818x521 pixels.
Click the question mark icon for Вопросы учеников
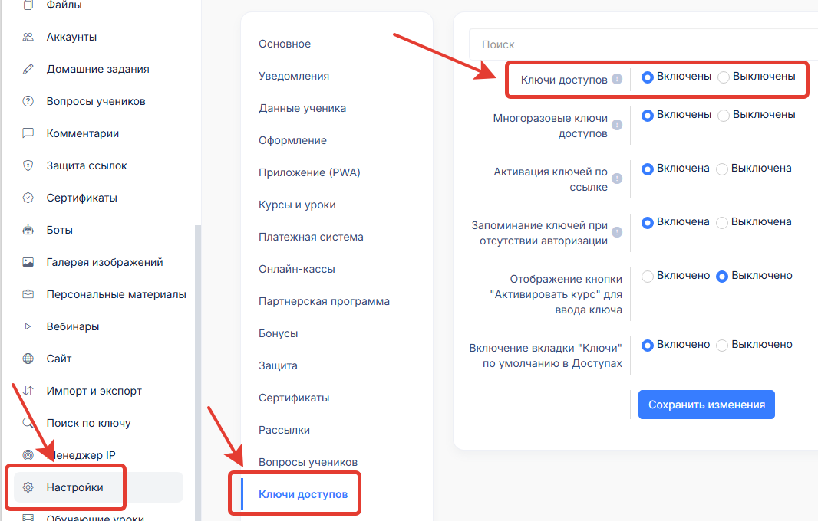[28, 101]
